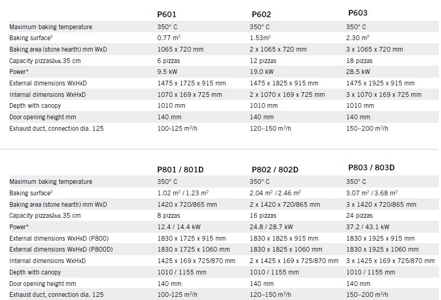Click the 24 pizzas capacity cell

(359, 216)
